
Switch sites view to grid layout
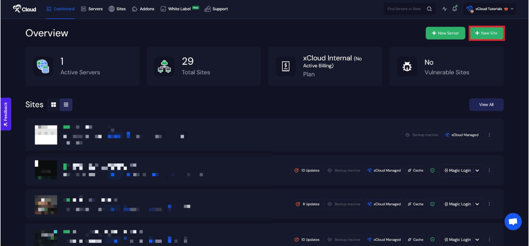(x=53, y=104)
